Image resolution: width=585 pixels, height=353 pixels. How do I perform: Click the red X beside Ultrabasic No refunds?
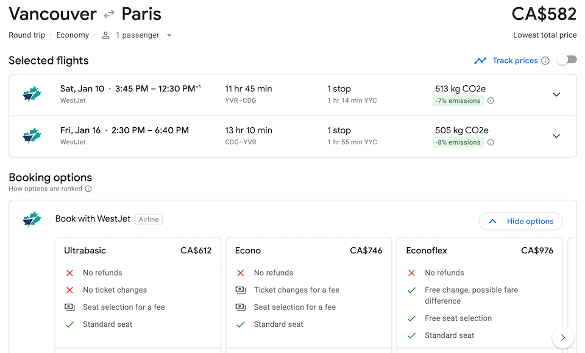[x=69, y=273]
